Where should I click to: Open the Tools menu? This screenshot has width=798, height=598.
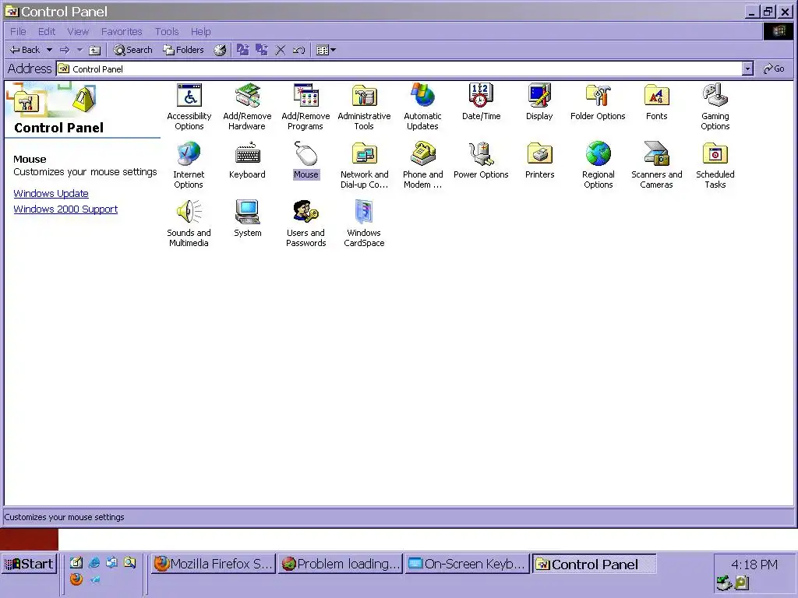167,31
